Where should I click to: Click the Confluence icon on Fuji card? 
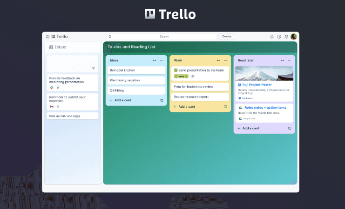[x=240, y=98]
